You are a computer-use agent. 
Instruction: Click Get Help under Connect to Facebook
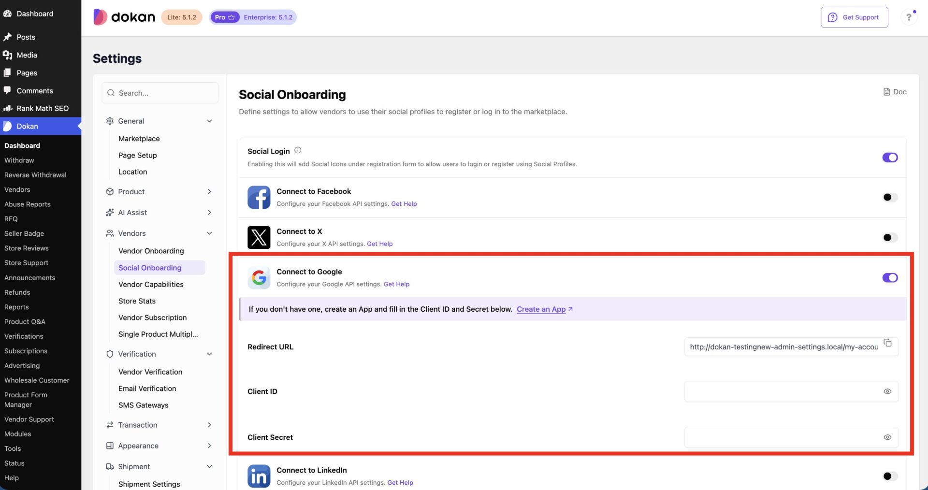(404, 204)
